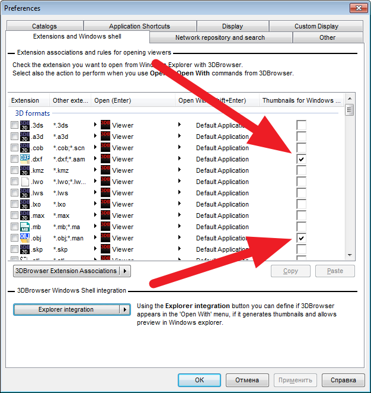Open the Display tab
The height and width of the screenshot is (393, 371).
click(x=233, y=26)
